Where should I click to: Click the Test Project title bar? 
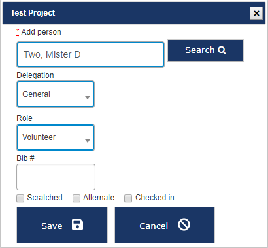coord(134,13)
